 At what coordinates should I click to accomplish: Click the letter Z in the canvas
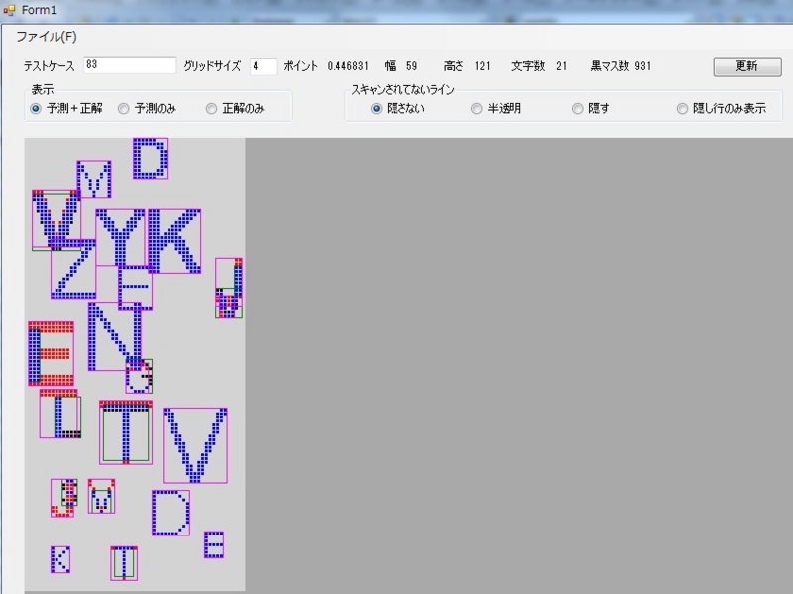click(73, 269)
